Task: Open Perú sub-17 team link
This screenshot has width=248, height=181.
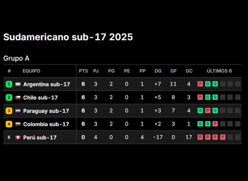Action: [x=40, y=137]
